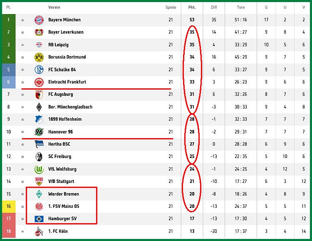The height and width of the screenshot is (241, 312).
Task: Click the Hannover 96 logo
Action: click(x=39, y=132)
